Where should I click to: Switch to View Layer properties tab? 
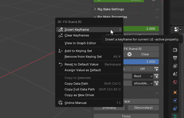pos(175,66)
